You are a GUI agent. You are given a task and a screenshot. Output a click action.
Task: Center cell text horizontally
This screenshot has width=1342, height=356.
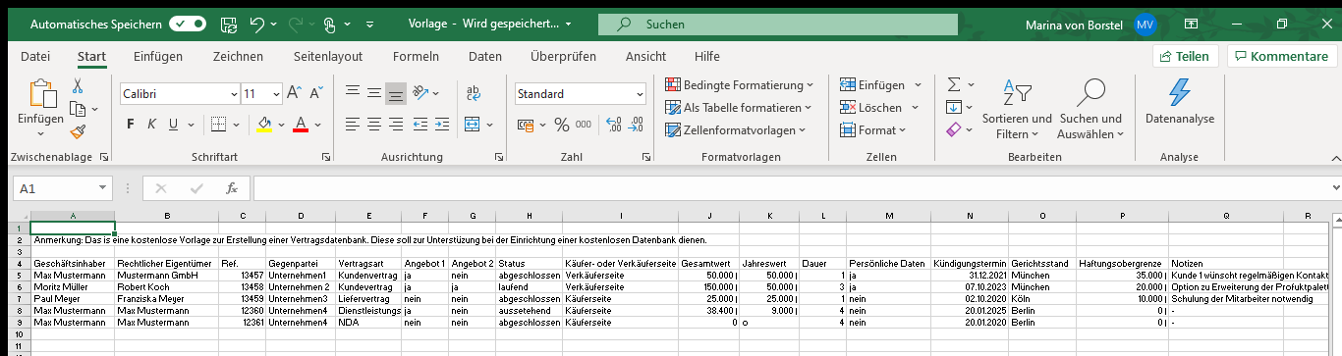[x=374, y=125]
